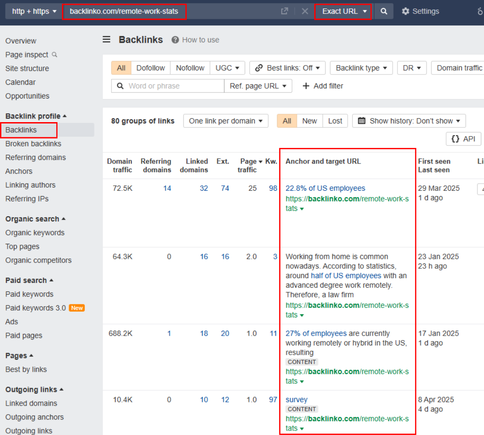Select the All tab beside New and Lost
The height and width of the screenshot is (435, 484).
click(x=287, y=121)
